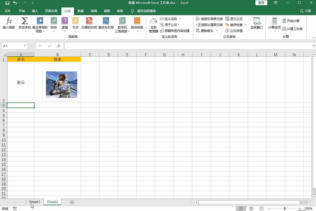Select the row 5 header
The height and width of the screenshot is (211, 316).
(4, 115)
